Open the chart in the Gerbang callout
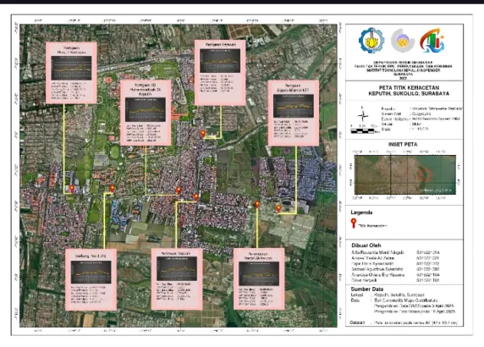The image size is (484, 347). 91,272
